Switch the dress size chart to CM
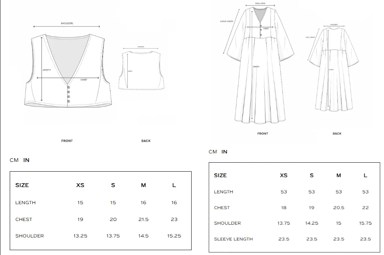The image size is (384, 255). tap(213, 151)
